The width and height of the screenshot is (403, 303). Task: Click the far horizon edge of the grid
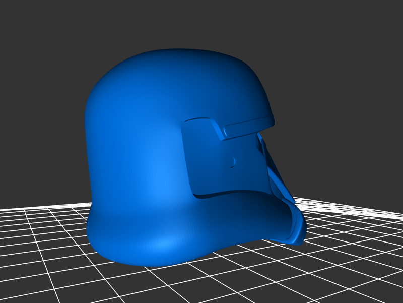343,205
